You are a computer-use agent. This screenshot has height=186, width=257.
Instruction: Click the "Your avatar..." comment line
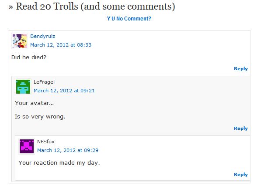[34, 103]
